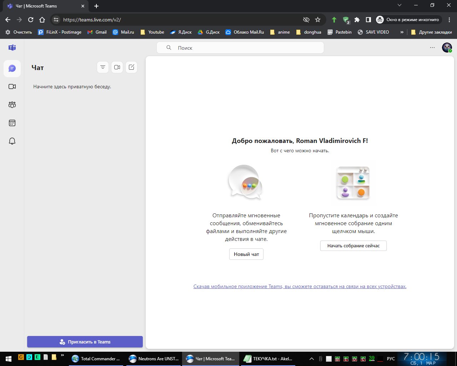The image size is (457, 366).
Task: Open the Gmail bookmark
Action: (97, 32)
